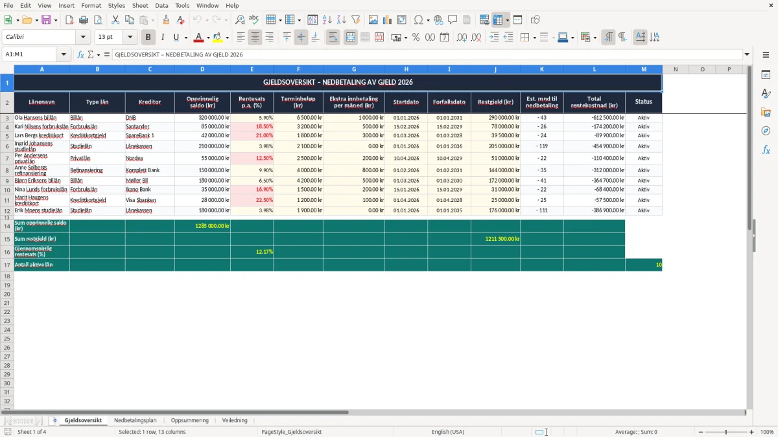
Task: Click the English (USA) language status
Action: 448,432
